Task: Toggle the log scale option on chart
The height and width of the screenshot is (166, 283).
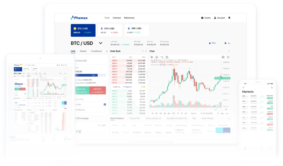Action: point(222,113)
